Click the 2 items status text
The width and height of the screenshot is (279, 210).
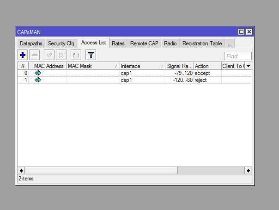[x=26, y=179]
